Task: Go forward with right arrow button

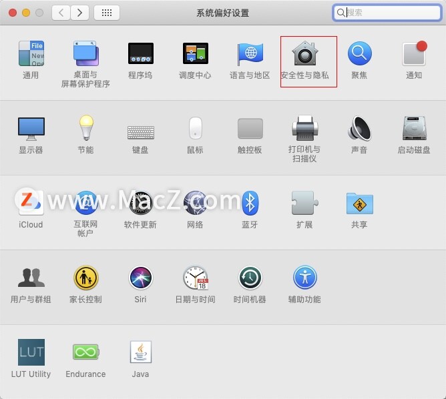Action: [x=79, y=13]
